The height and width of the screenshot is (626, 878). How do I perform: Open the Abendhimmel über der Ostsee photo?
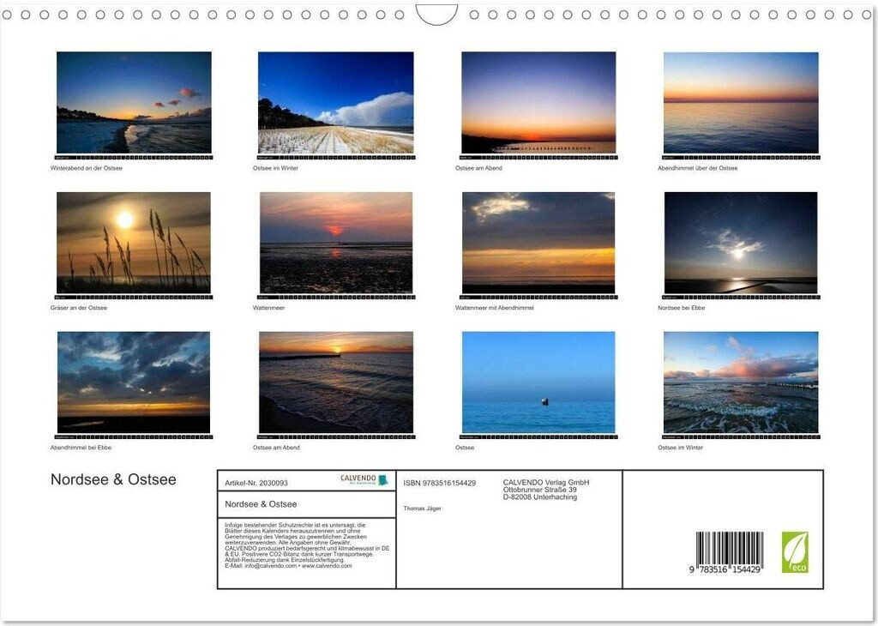(x=740, y=102)
